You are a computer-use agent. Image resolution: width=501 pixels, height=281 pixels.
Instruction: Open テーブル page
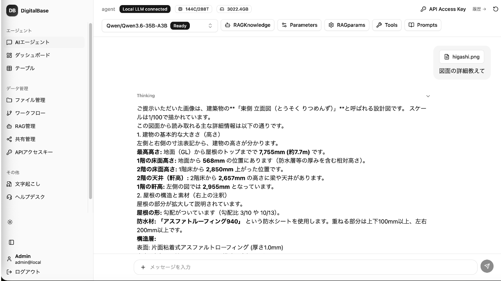[x=45, y=68]
